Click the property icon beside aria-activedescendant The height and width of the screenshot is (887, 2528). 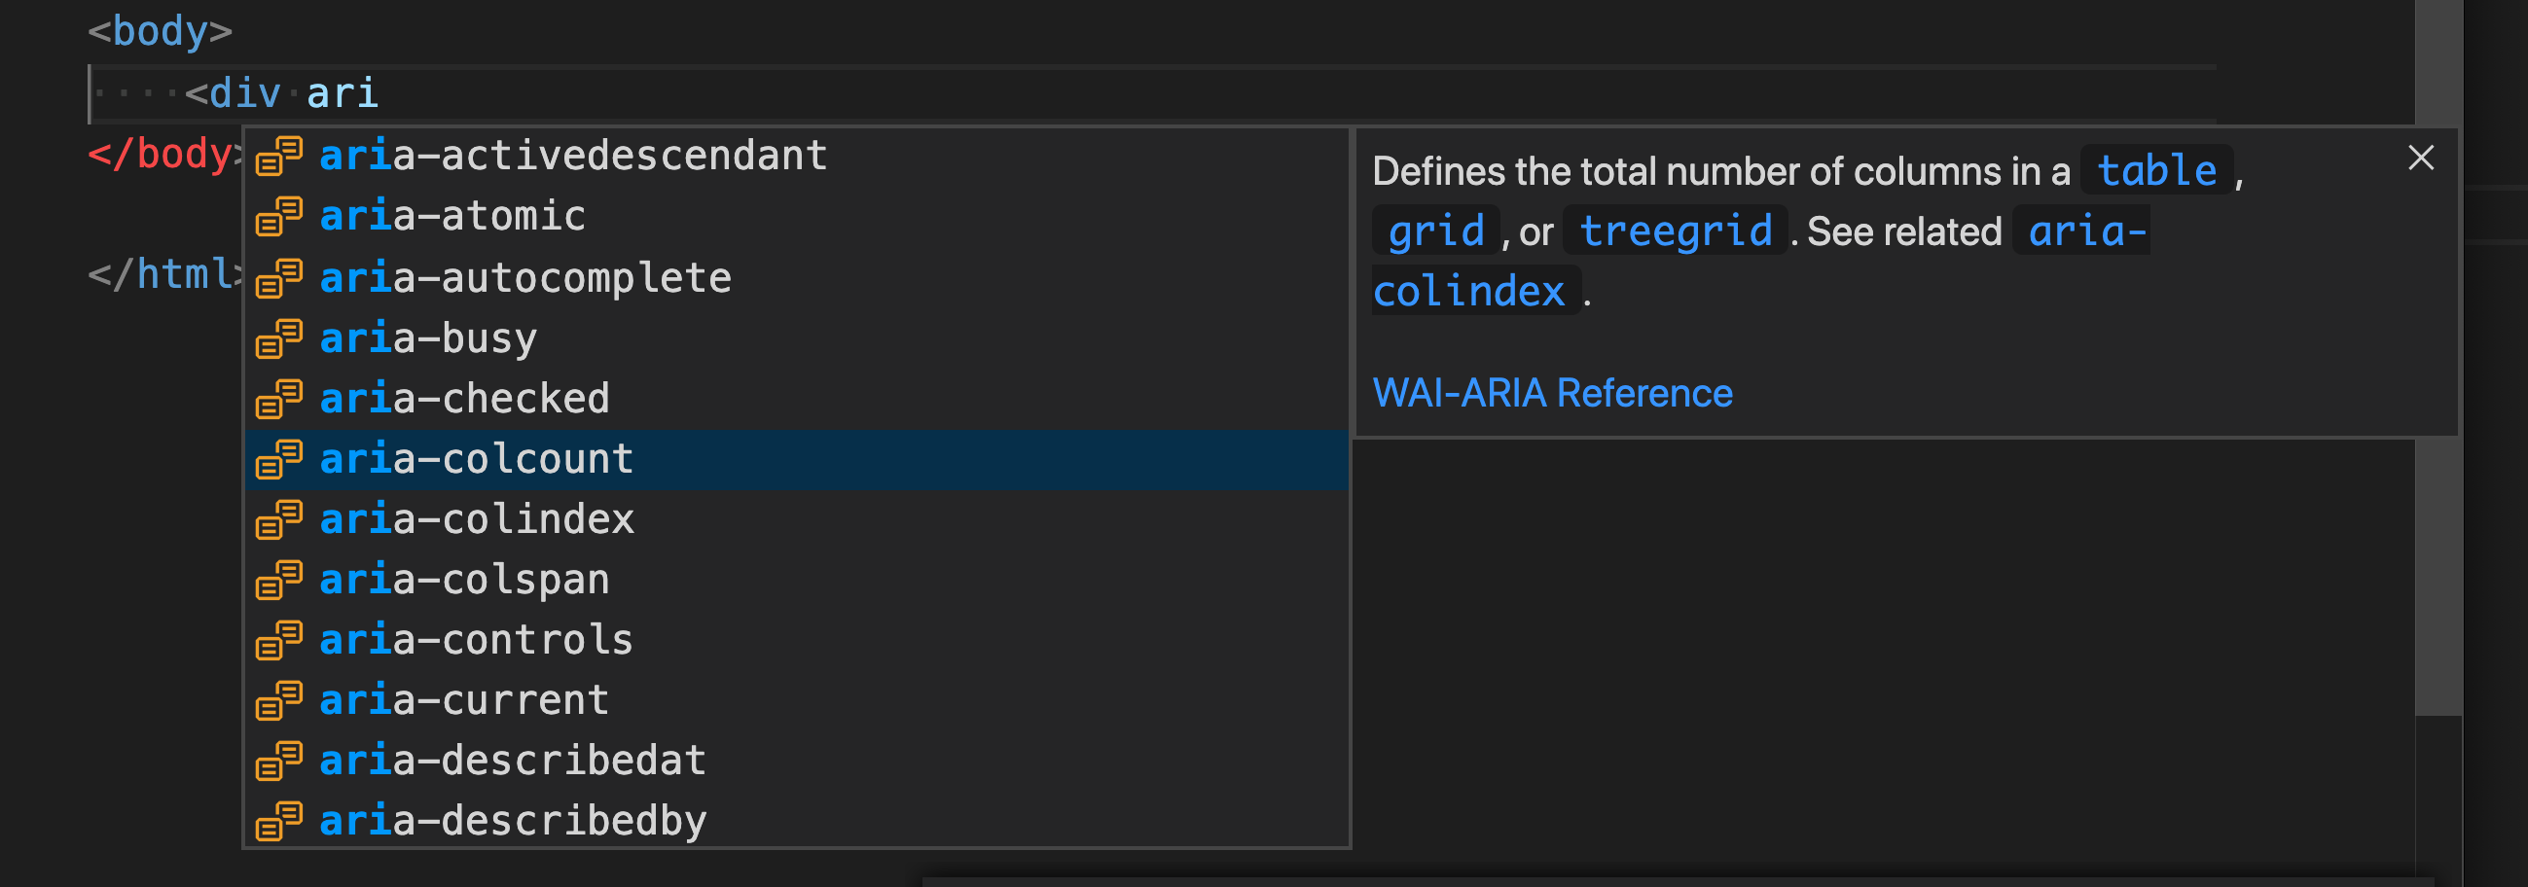pos(279,157)
